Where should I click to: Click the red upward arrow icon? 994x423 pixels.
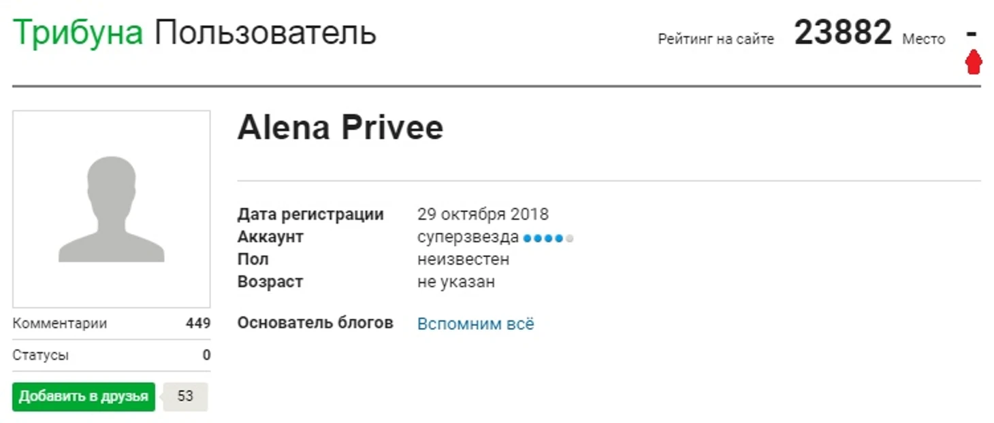(974, 63)
